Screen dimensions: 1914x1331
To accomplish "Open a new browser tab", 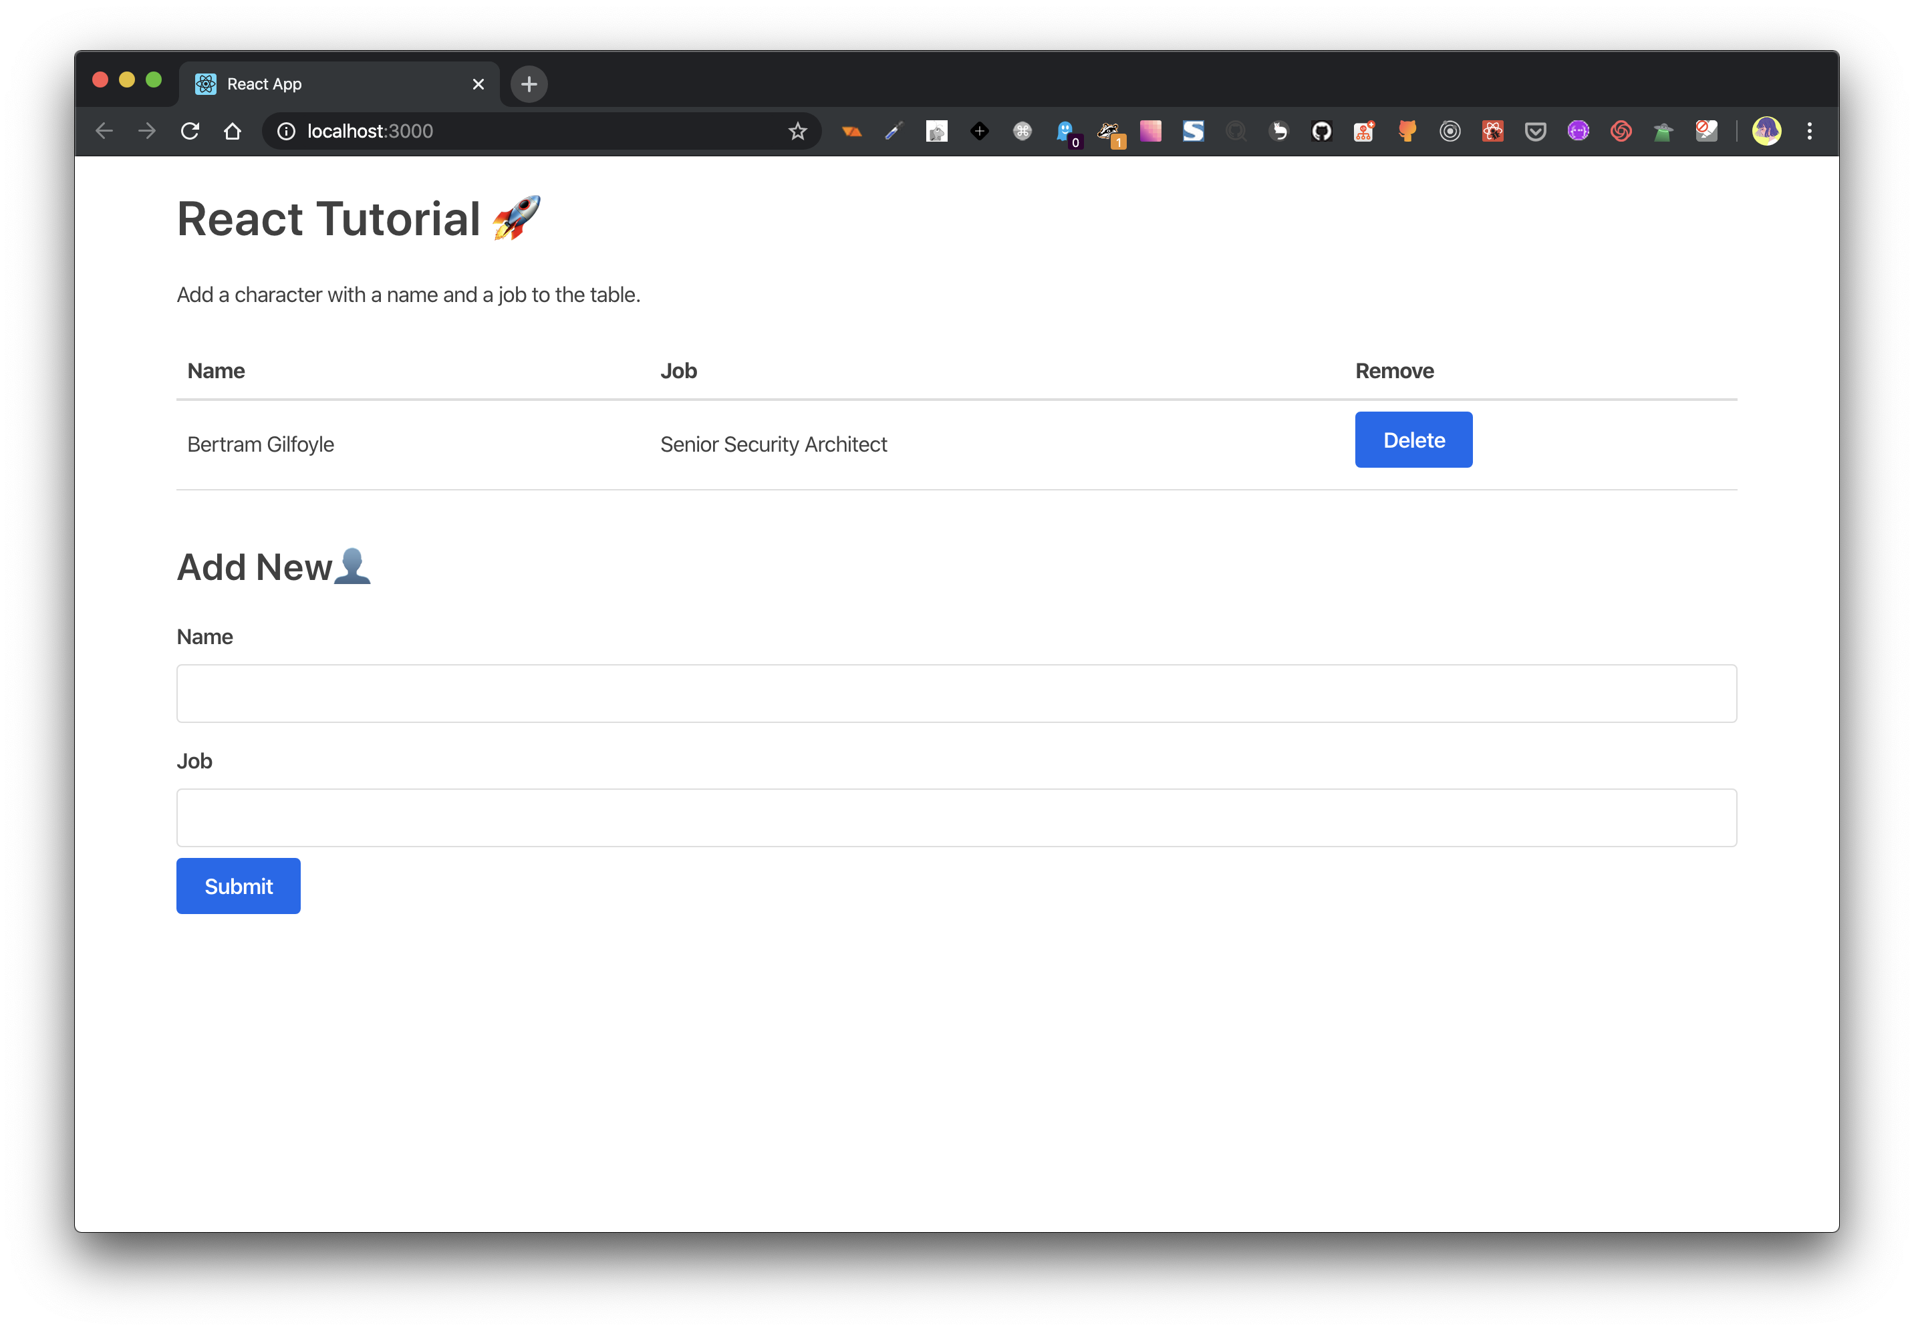I will click(529, 84).
